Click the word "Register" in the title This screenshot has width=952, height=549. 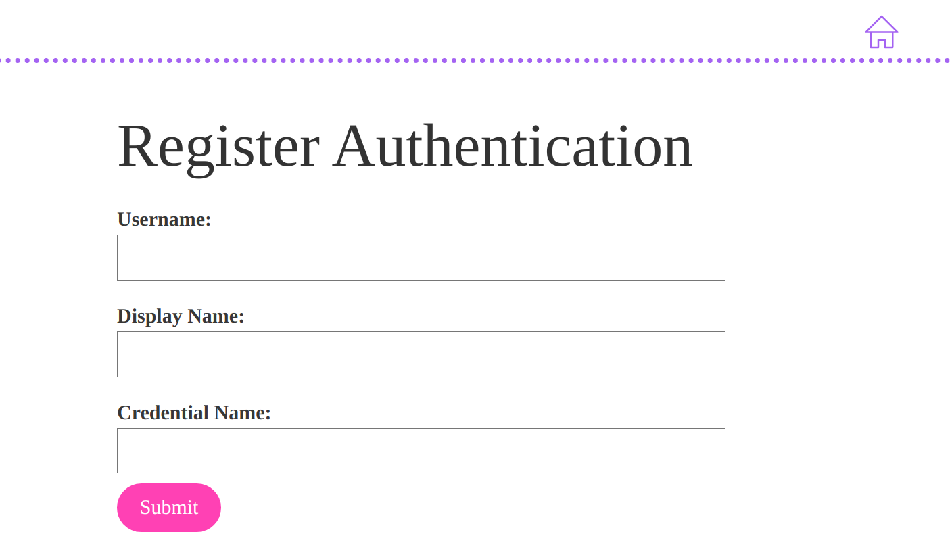218,145
